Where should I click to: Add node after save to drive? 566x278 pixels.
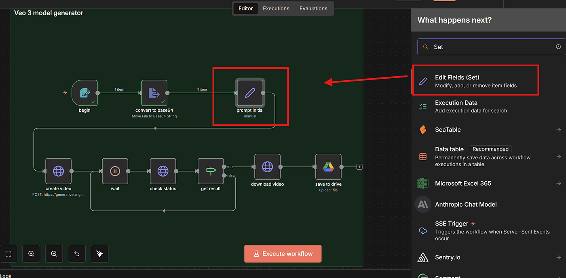[359, 167]
